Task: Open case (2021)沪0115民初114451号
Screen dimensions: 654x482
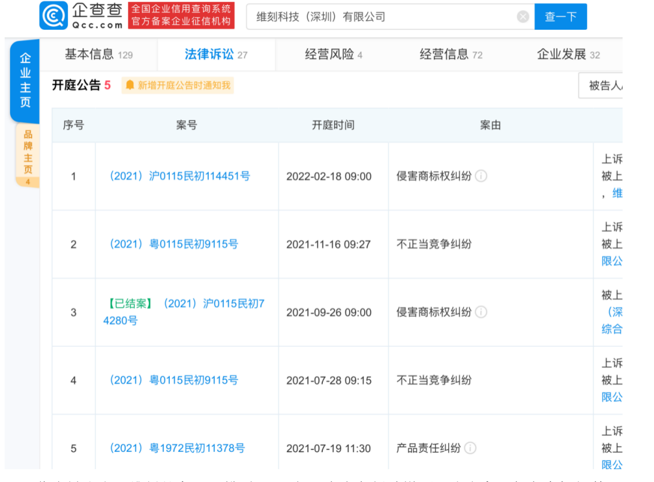Action: (x=179, y=176)
